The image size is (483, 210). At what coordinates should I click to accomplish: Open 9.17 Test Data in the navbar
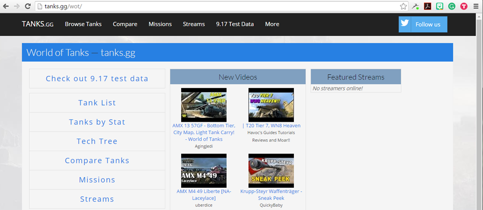coord(235,24)
